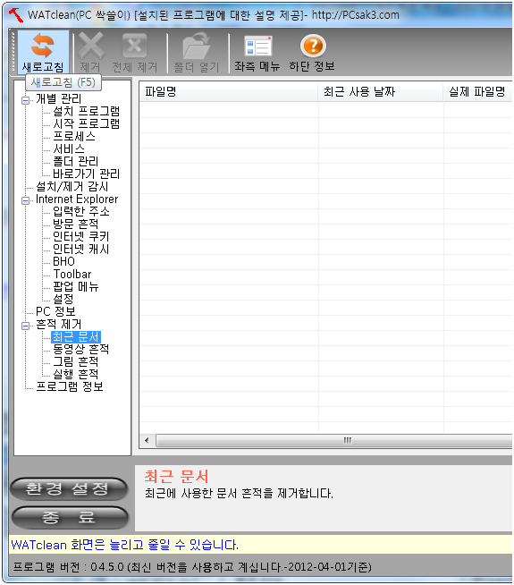This screenshot has width=514, height=585.
Task: Click the 흔적 제거 tree label
Action: (x=58, y=324)
